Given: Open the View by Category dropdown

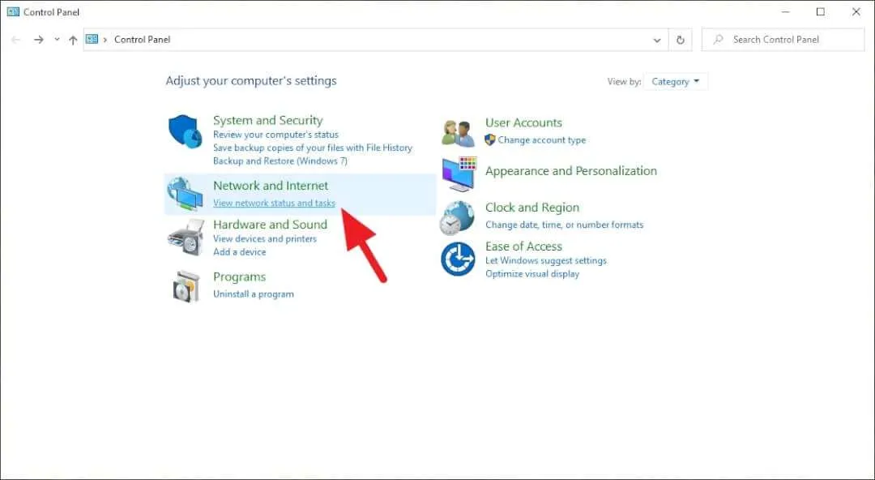Looking at the screenshot, I should point(675,82).
